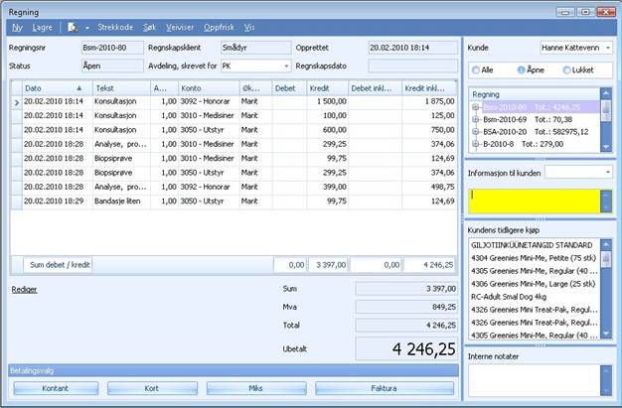Image resolution: width=622 pixels, height=408 pixels.
Task: Click the Kredit inkl... column header
Action: tap(429, 88)
